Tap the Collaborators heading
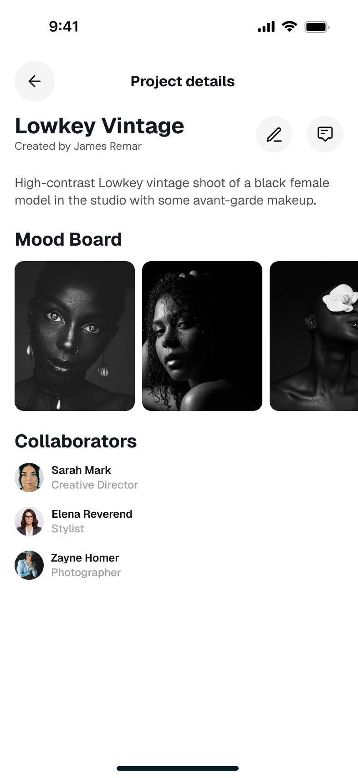 pos(76,442)
